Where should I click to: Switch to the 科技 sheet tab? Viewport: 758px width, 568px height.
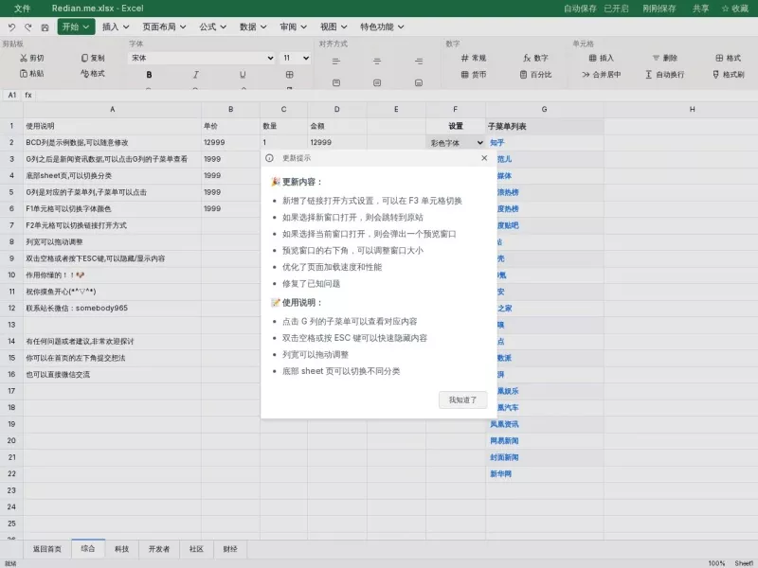click(x=122, y=549)
